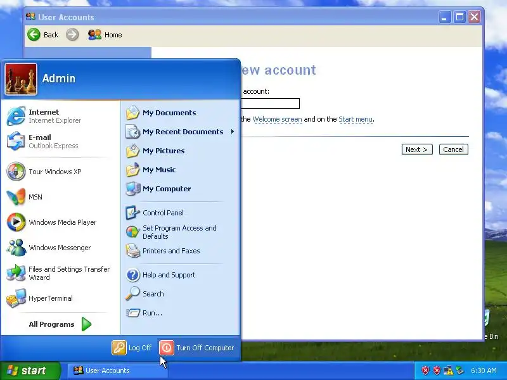Launch Outlook Express E-mail icon

16,141
